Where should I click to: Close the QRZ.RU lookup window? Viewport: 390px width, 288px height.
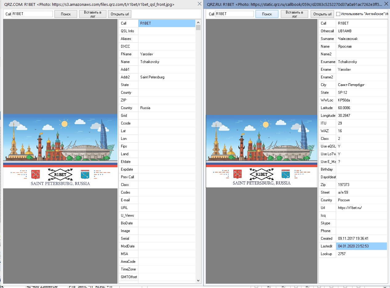386,4
